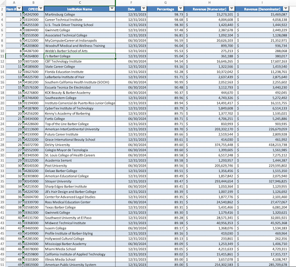Viewport: 296px width, 267px height.
Task: Select 'Profile Institute of Barber-Styling' cell
Action: 80,233
